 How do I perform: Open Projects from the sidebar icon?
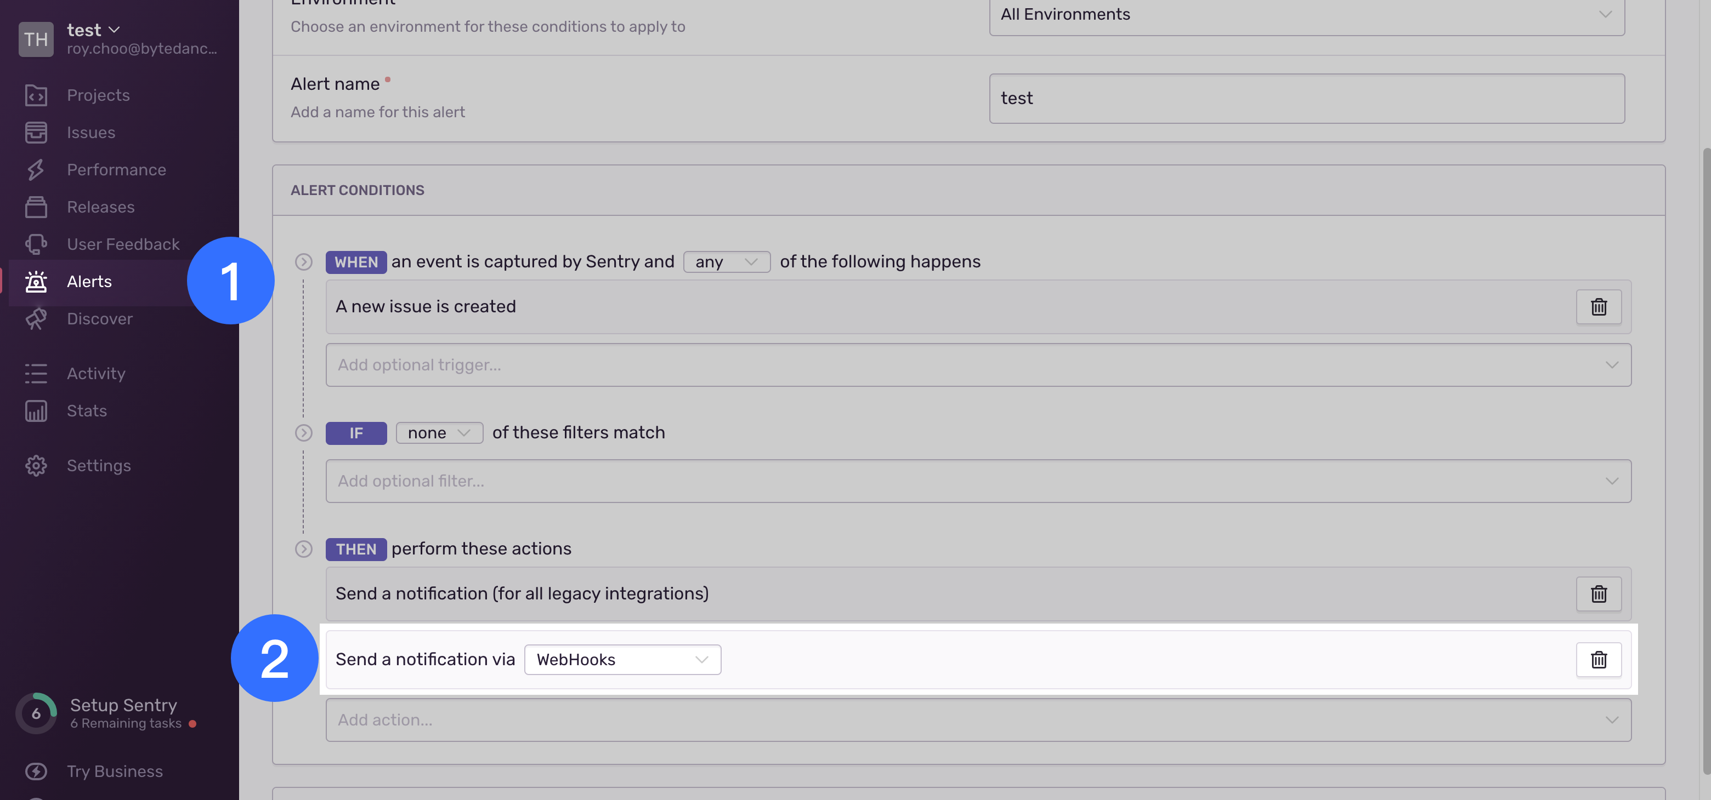(36, 95)
